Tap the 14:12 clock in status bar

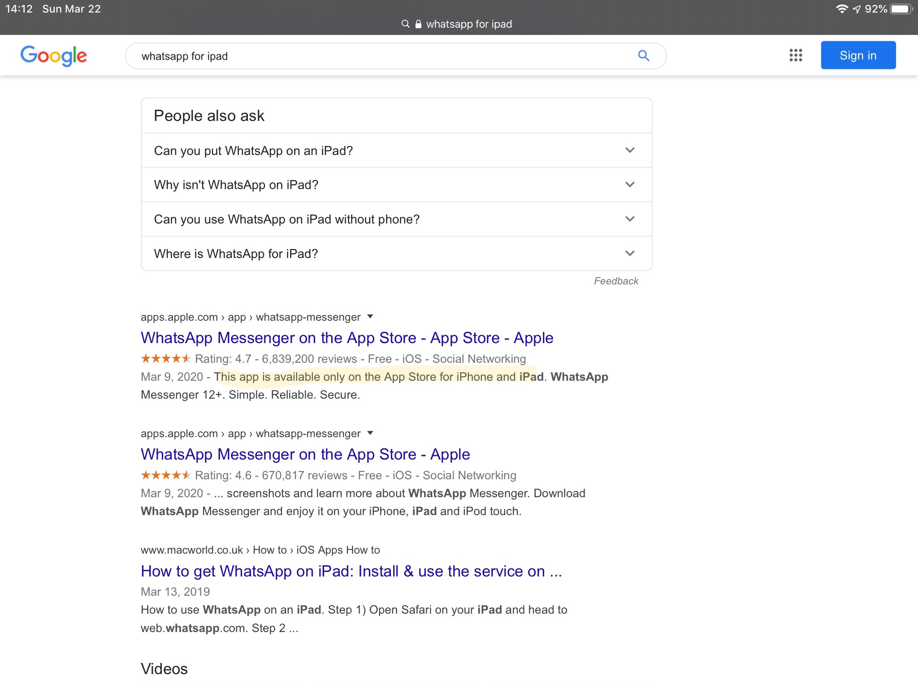point(19,9)
